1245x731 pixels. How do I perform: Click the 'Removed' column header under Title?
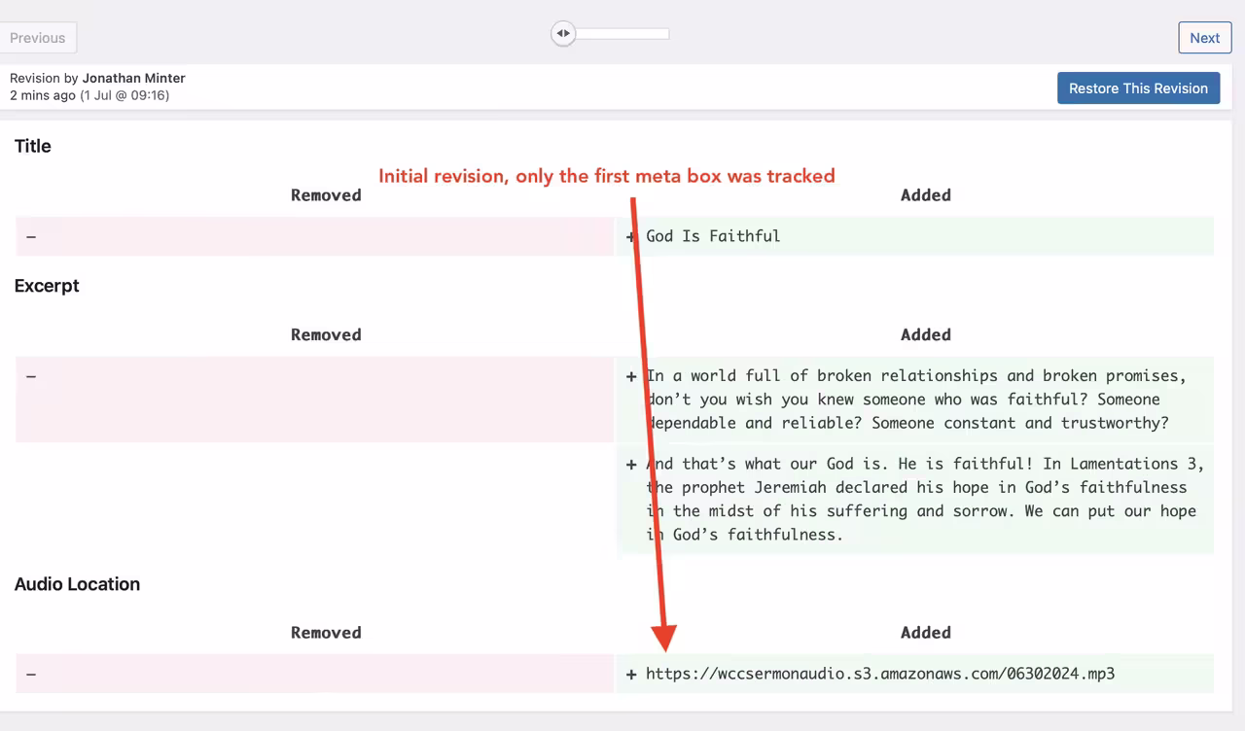[x=326, y=195]
